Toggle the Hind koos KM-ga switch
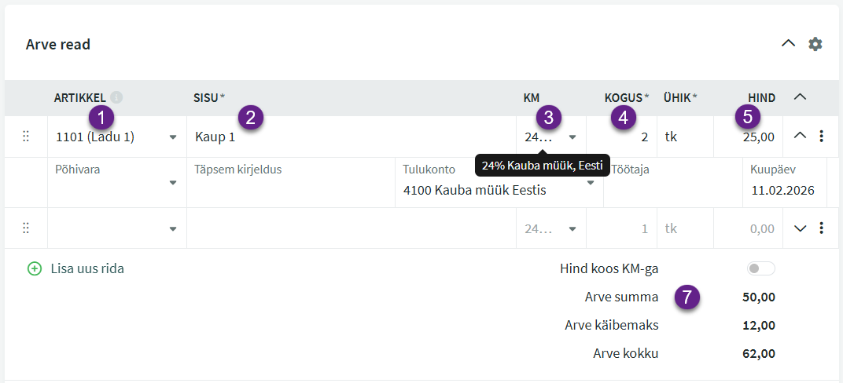Image resolution: width=843 pixels, height=383 pixels. click(760, 268)
